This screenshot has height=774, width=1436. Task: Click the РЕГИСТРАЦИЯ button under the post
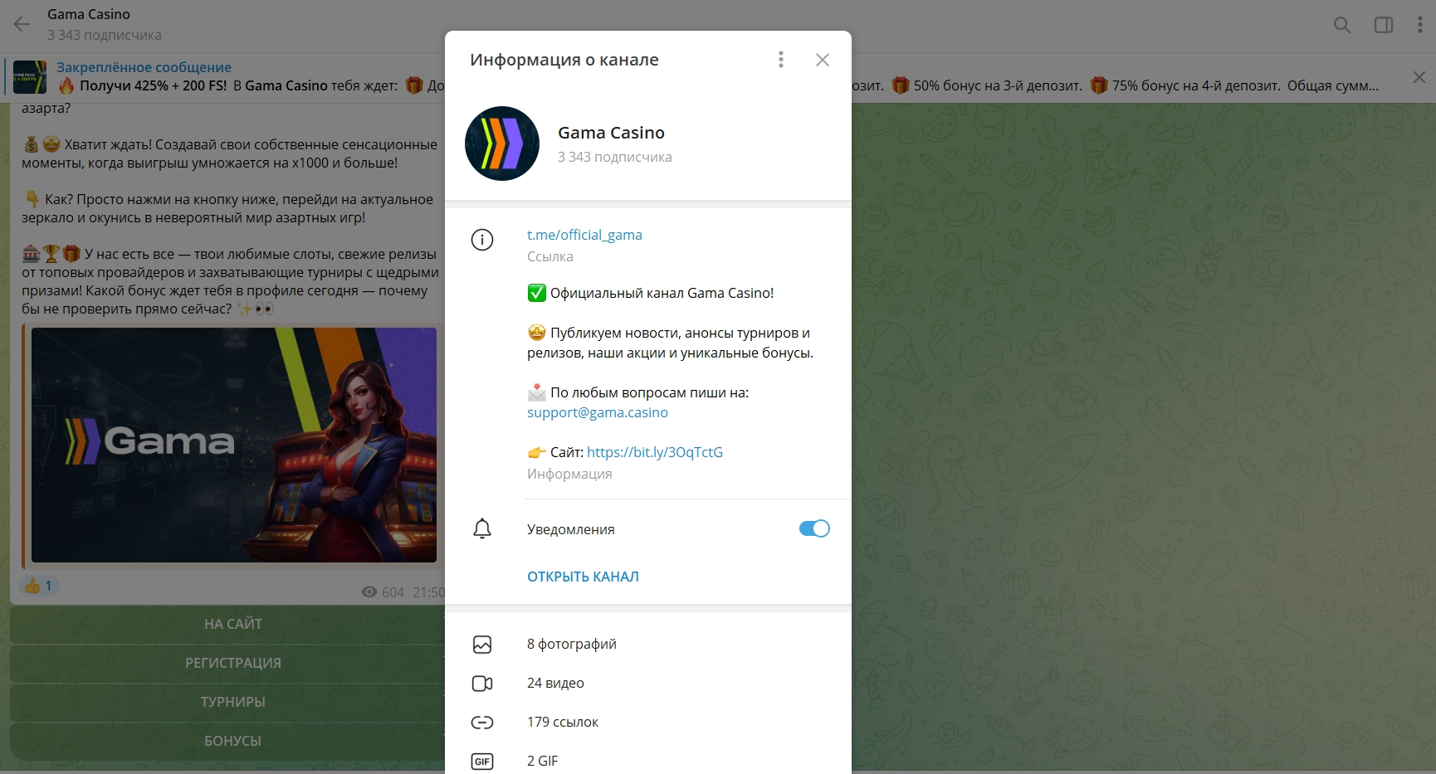(233, 663)
